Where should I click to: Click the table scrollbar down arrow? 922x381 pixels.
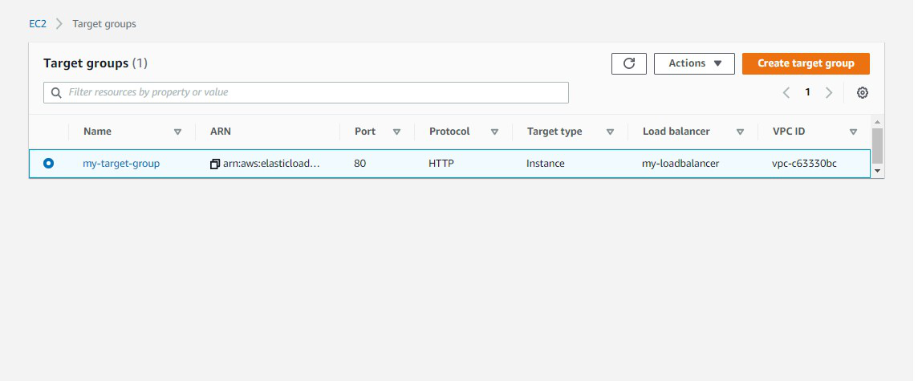[x=877, y=171]
